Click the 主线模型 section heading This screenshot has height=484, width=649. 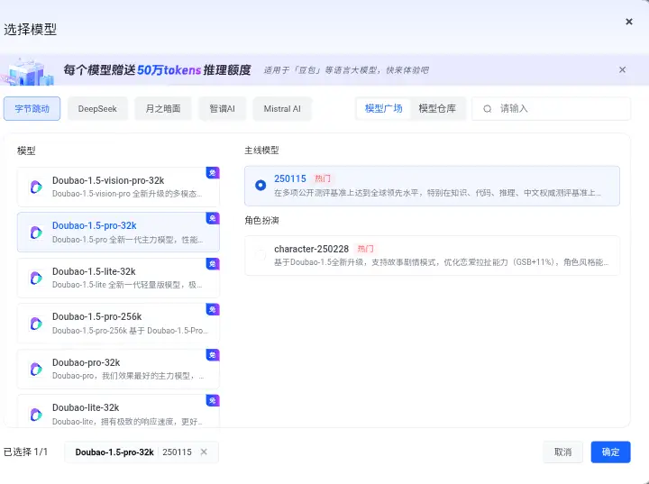(x=261, y=151)
